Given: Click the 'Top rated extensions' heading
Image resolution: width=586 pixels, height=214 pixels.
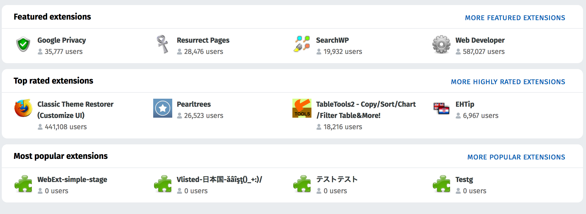Looking at the screenshot, I should pos(54,81).
